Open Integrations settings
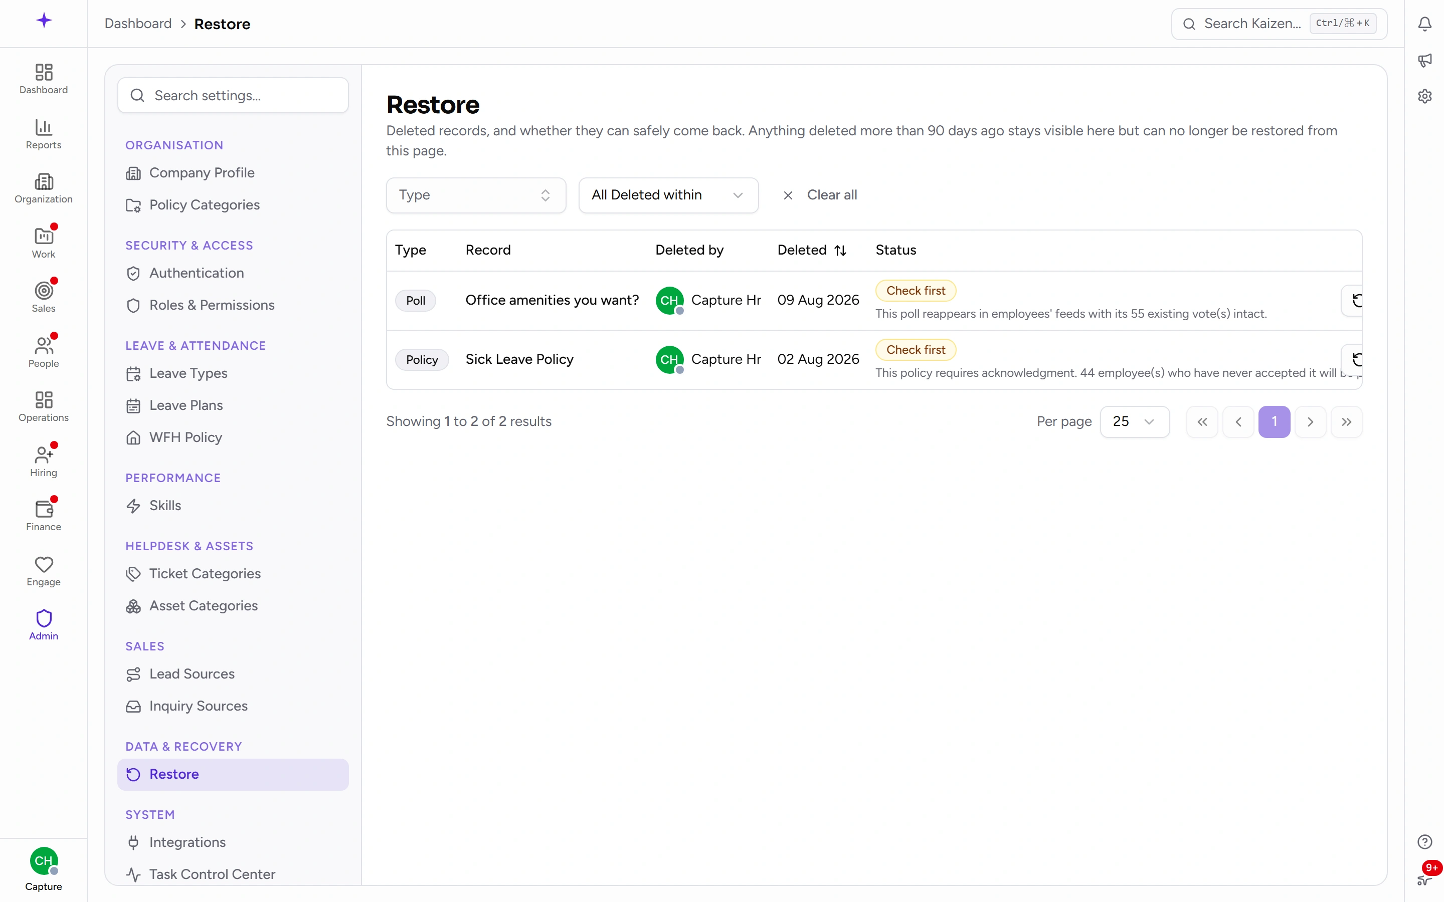The height and width of the screenshot is (902, 1444). pos(233,842)
